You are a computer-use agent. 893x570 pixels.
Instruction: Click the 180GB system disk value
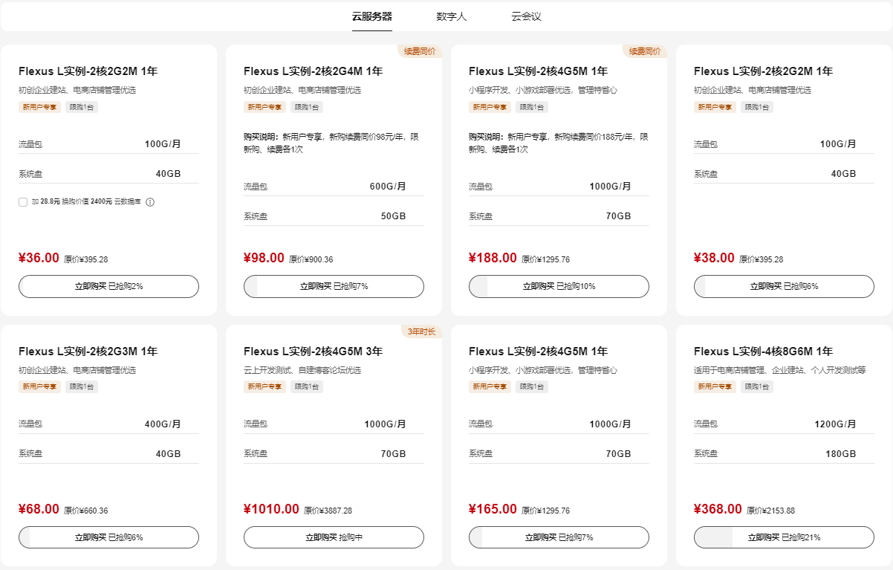[841, 454]
